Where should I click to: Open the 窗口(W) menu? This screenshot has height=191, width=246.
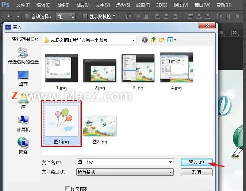[x=203, y=5]
